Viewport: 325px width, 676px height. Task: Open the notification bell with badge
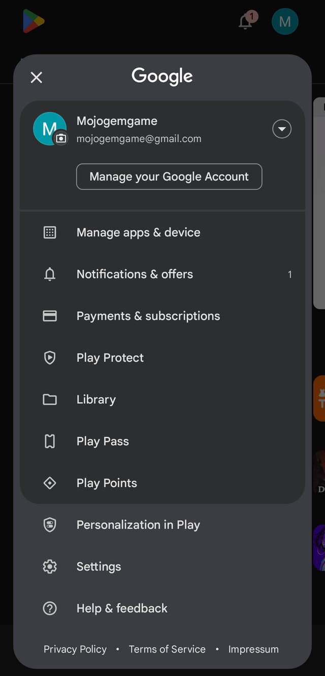pyautogui.click(x=246, y=21)
